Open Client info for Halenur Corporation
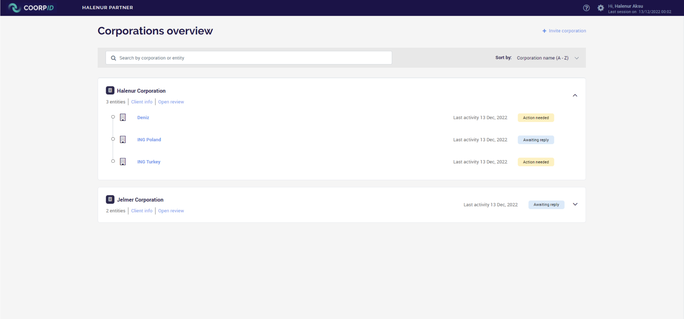Image resolution: width=684 pixels, height=319 pixels. (x=142, y=102)
